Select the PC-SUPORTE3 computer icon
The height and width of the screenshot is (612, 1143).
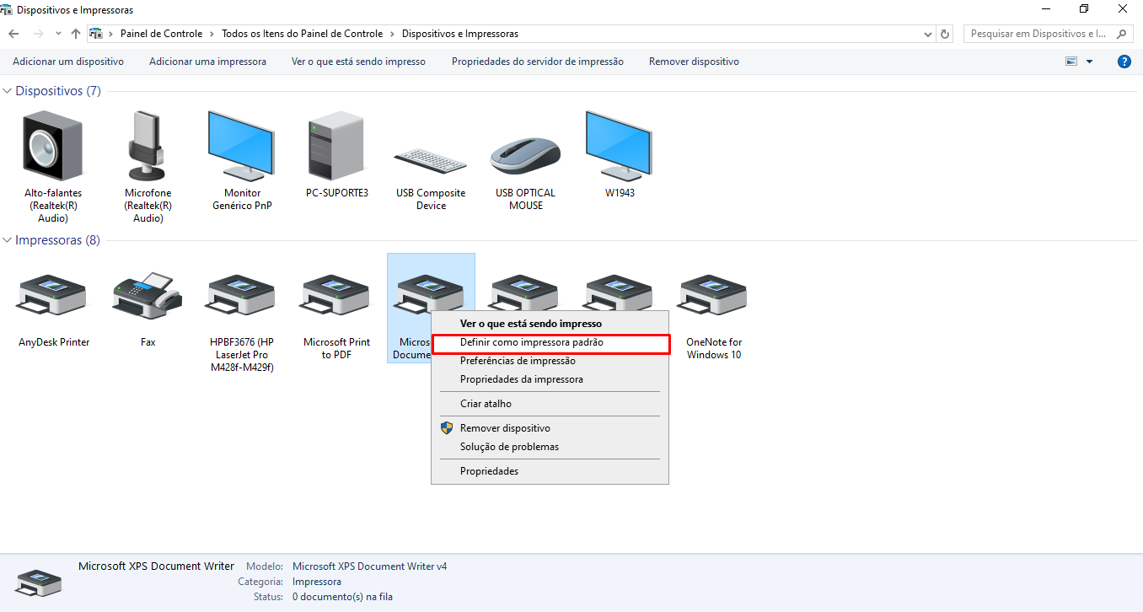(x=336, y=146)
